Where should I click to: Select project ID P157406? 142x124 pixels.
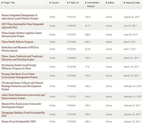[72, 122]
